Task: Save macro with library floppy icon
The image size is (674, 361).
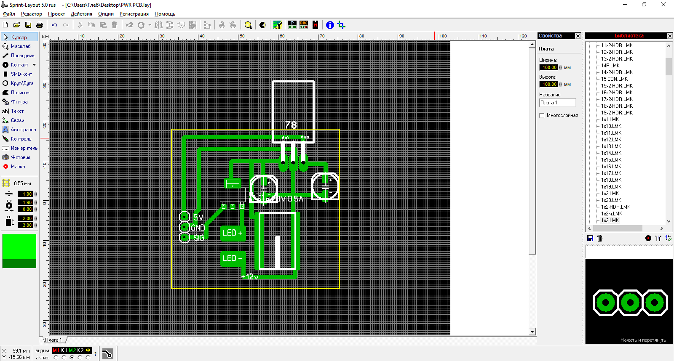Action: pyautogui.click(x=590, y=238)
